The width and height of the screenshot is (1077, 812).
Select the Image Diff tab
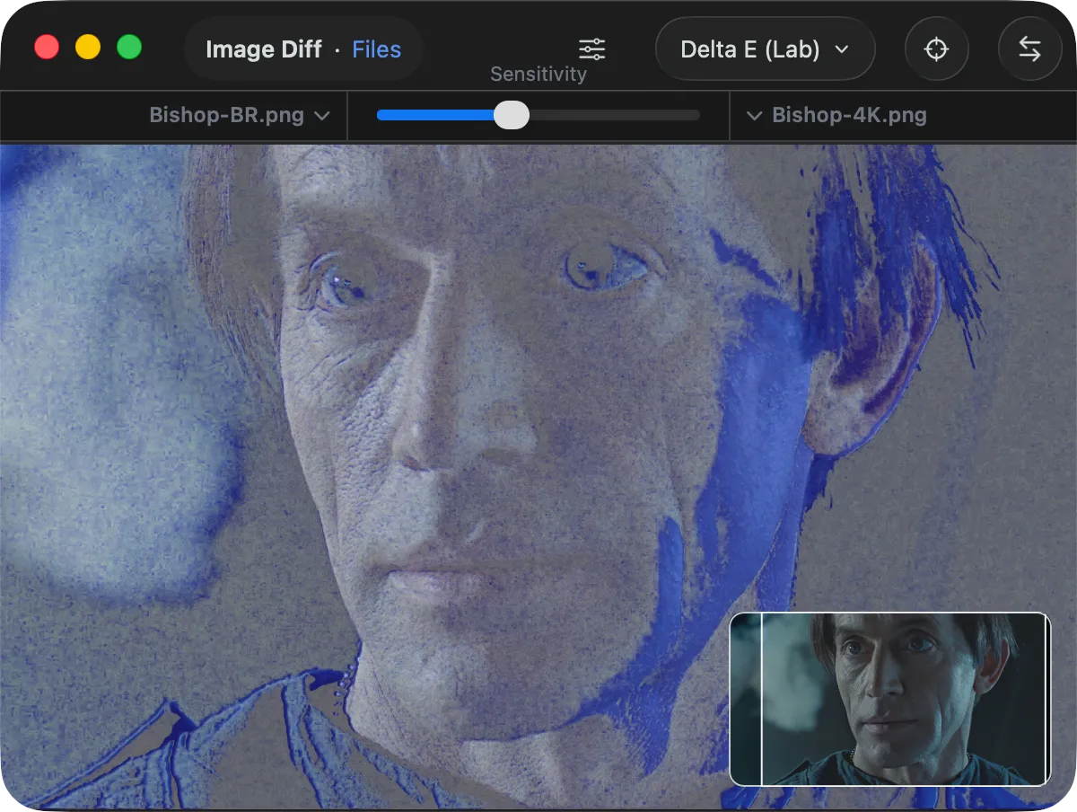tap(264, 49)
